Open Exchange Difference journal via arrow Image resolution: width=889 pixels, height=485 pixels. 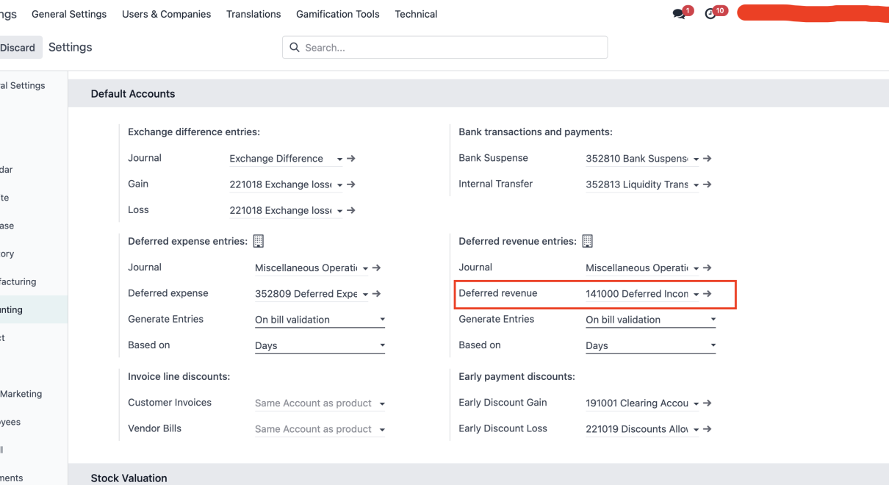(x=351, y=159)
